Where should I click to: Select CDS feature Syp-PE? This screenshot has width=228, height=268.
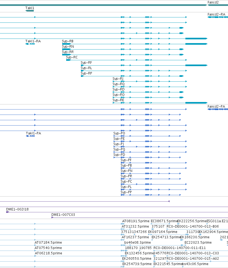pyautogui.click(x=119, y=139)
